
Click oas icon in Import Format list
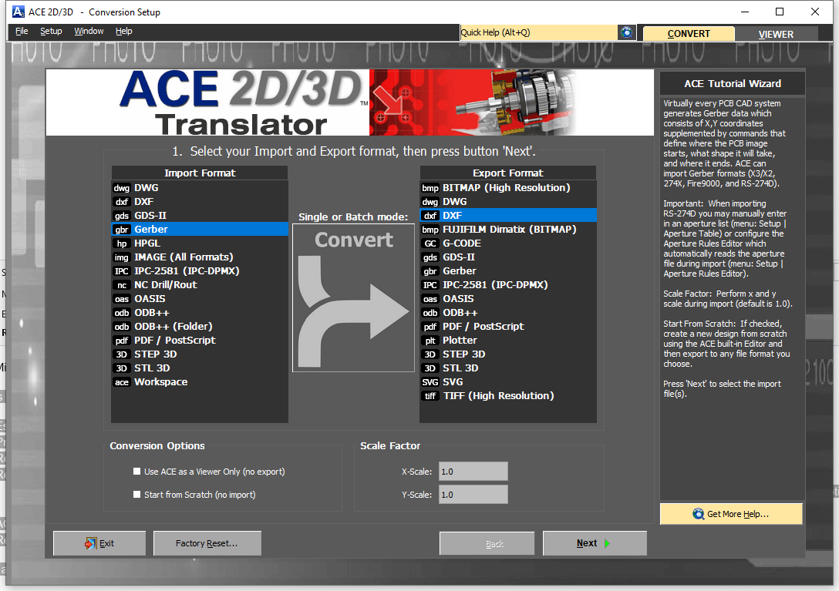122,300
